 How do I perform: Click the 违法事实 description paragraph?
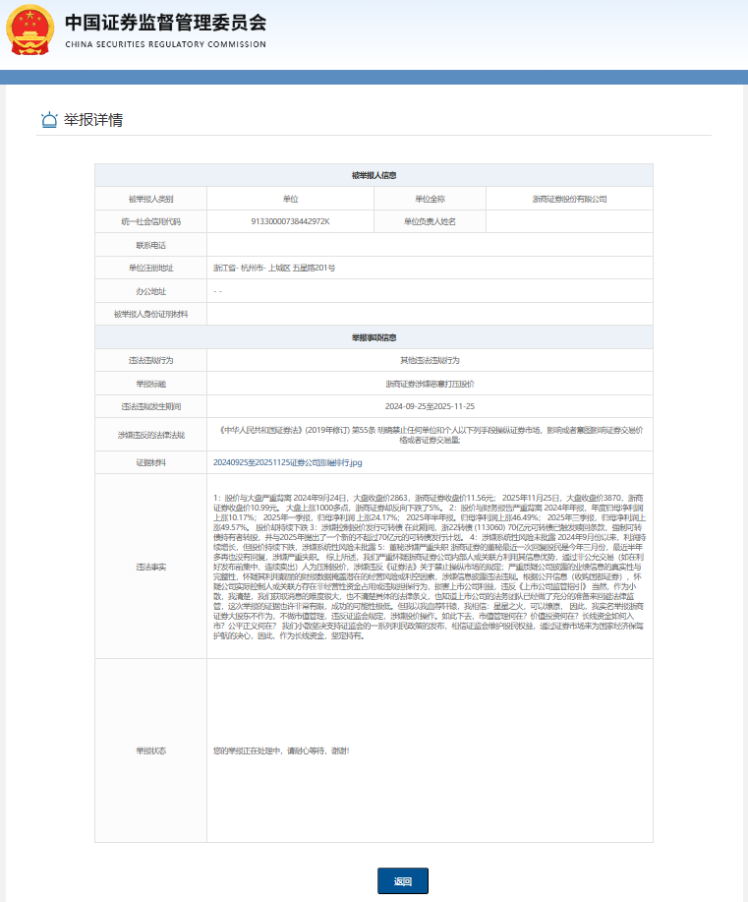tap(430, 567)
